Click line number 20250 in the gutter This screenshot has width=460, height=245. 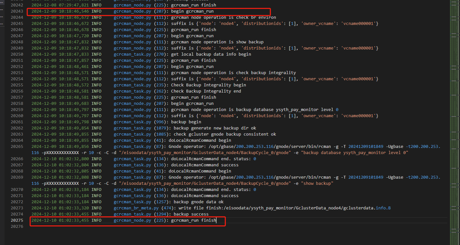pos(17,54)
